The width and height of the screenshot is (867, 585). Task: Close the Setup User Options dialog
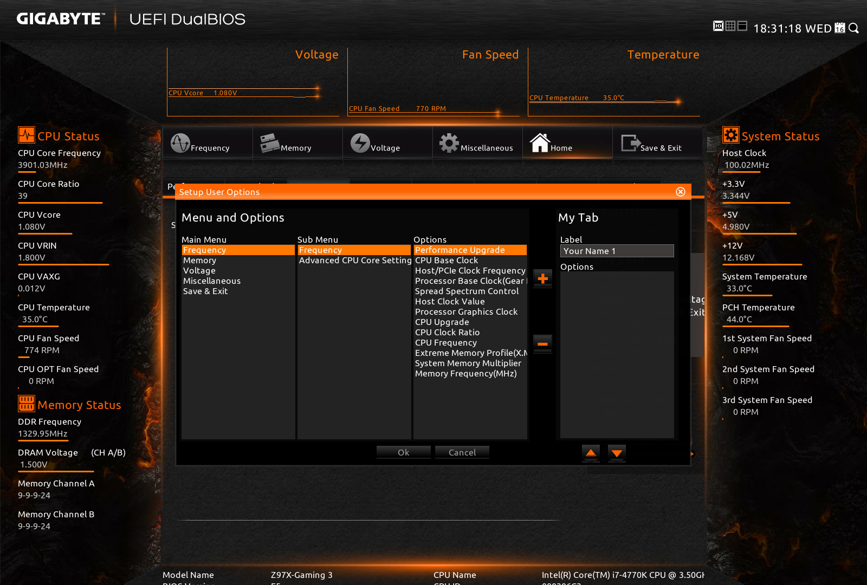681,192
